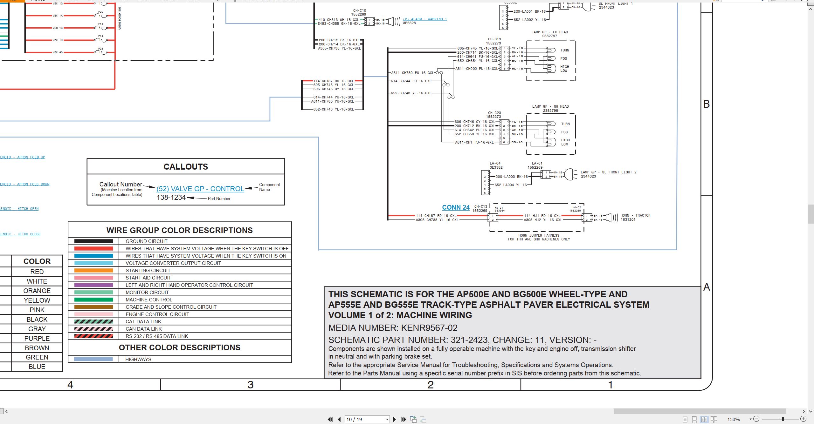This screenshot has height=424, width=814.
Task: Click the zoom in plus button
Action: coord(803,419)
